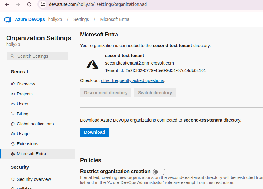Click holly2b breadcrumb link
The width and height of the screenshot is (263, 189).
tap(55, 19)
